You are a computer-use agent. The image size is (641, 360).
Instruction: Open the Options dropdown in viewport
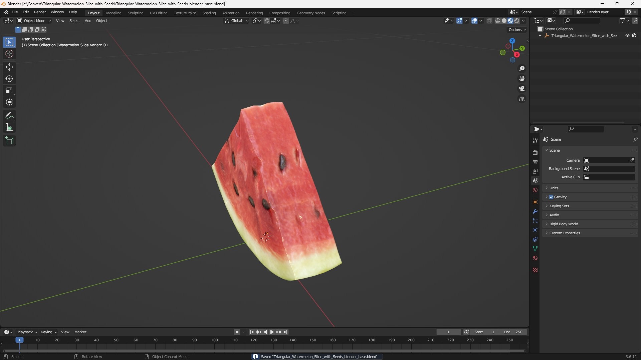click(x=517, y=30)
